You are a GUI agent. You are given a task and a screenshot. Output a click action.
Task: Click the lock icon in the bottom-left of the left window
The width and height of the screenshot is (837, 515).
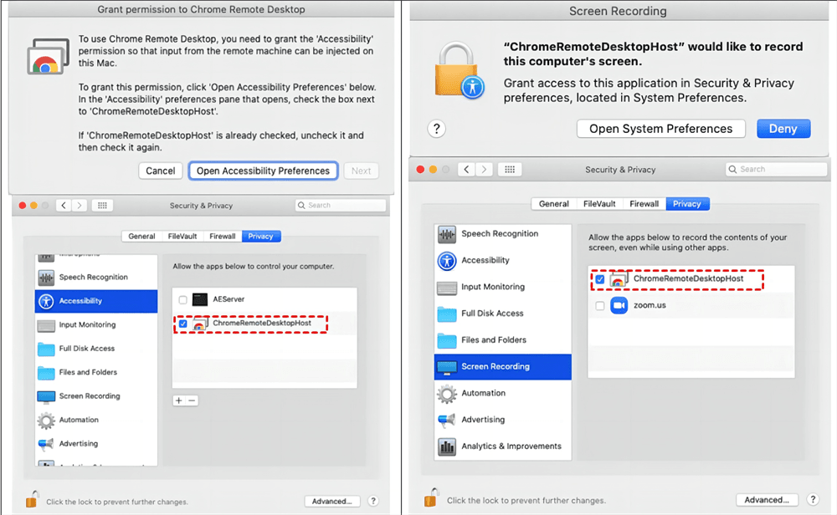tap(32, 500)
